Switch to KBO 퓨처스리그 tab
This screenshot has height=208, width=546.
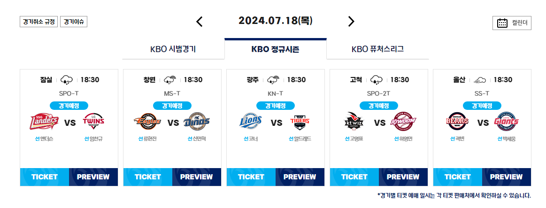pos(378,49)
